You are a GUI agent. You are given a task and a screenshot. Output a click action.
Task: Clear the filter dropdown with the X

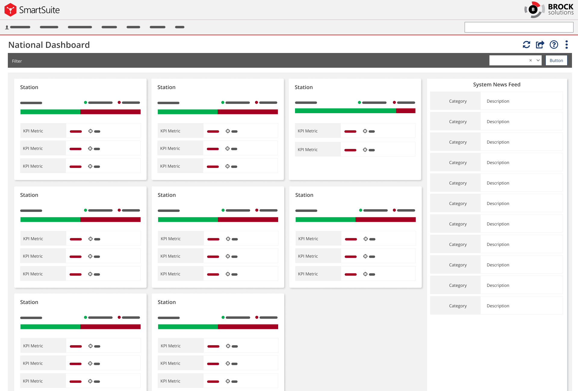coord(530,61)
